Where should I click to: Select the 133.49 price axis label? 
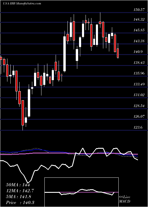coord(139,84)
